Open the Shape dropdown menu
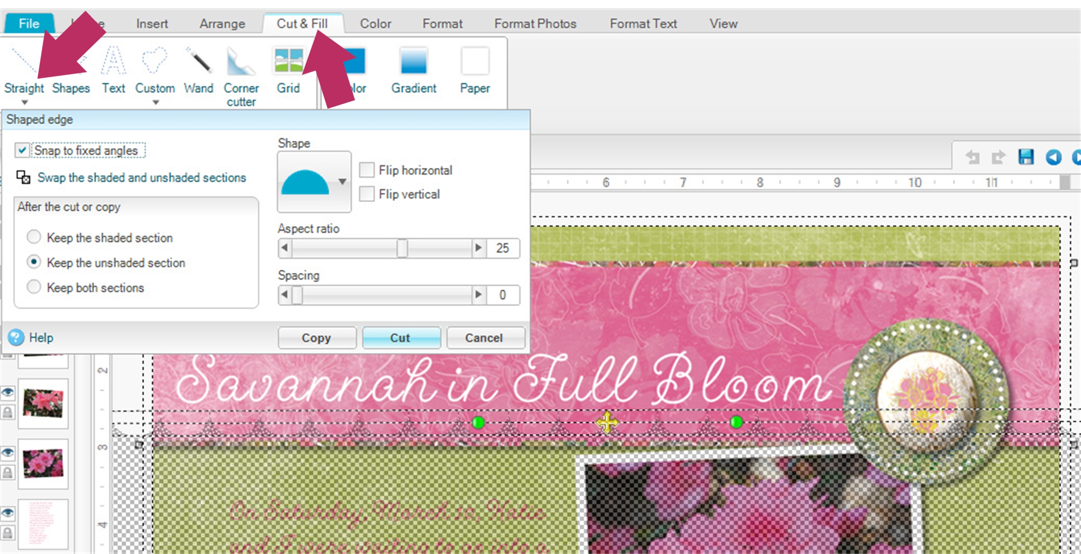1081x554 pixels. tap(342, 181)
